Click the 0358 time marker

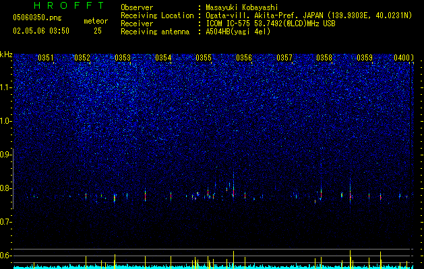point(324,58)
